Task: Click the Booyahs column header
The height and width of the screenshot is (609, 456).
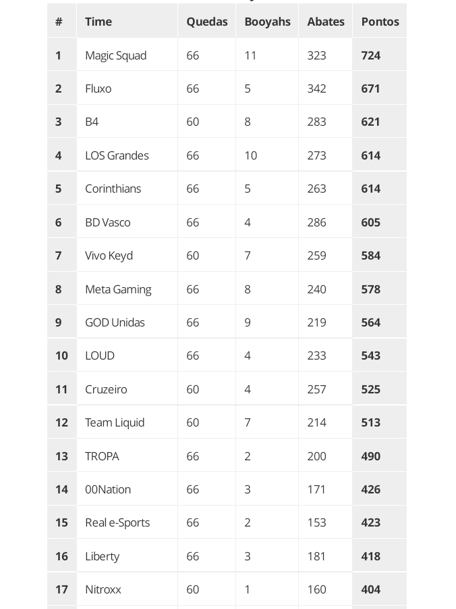Action: [267, 22]
